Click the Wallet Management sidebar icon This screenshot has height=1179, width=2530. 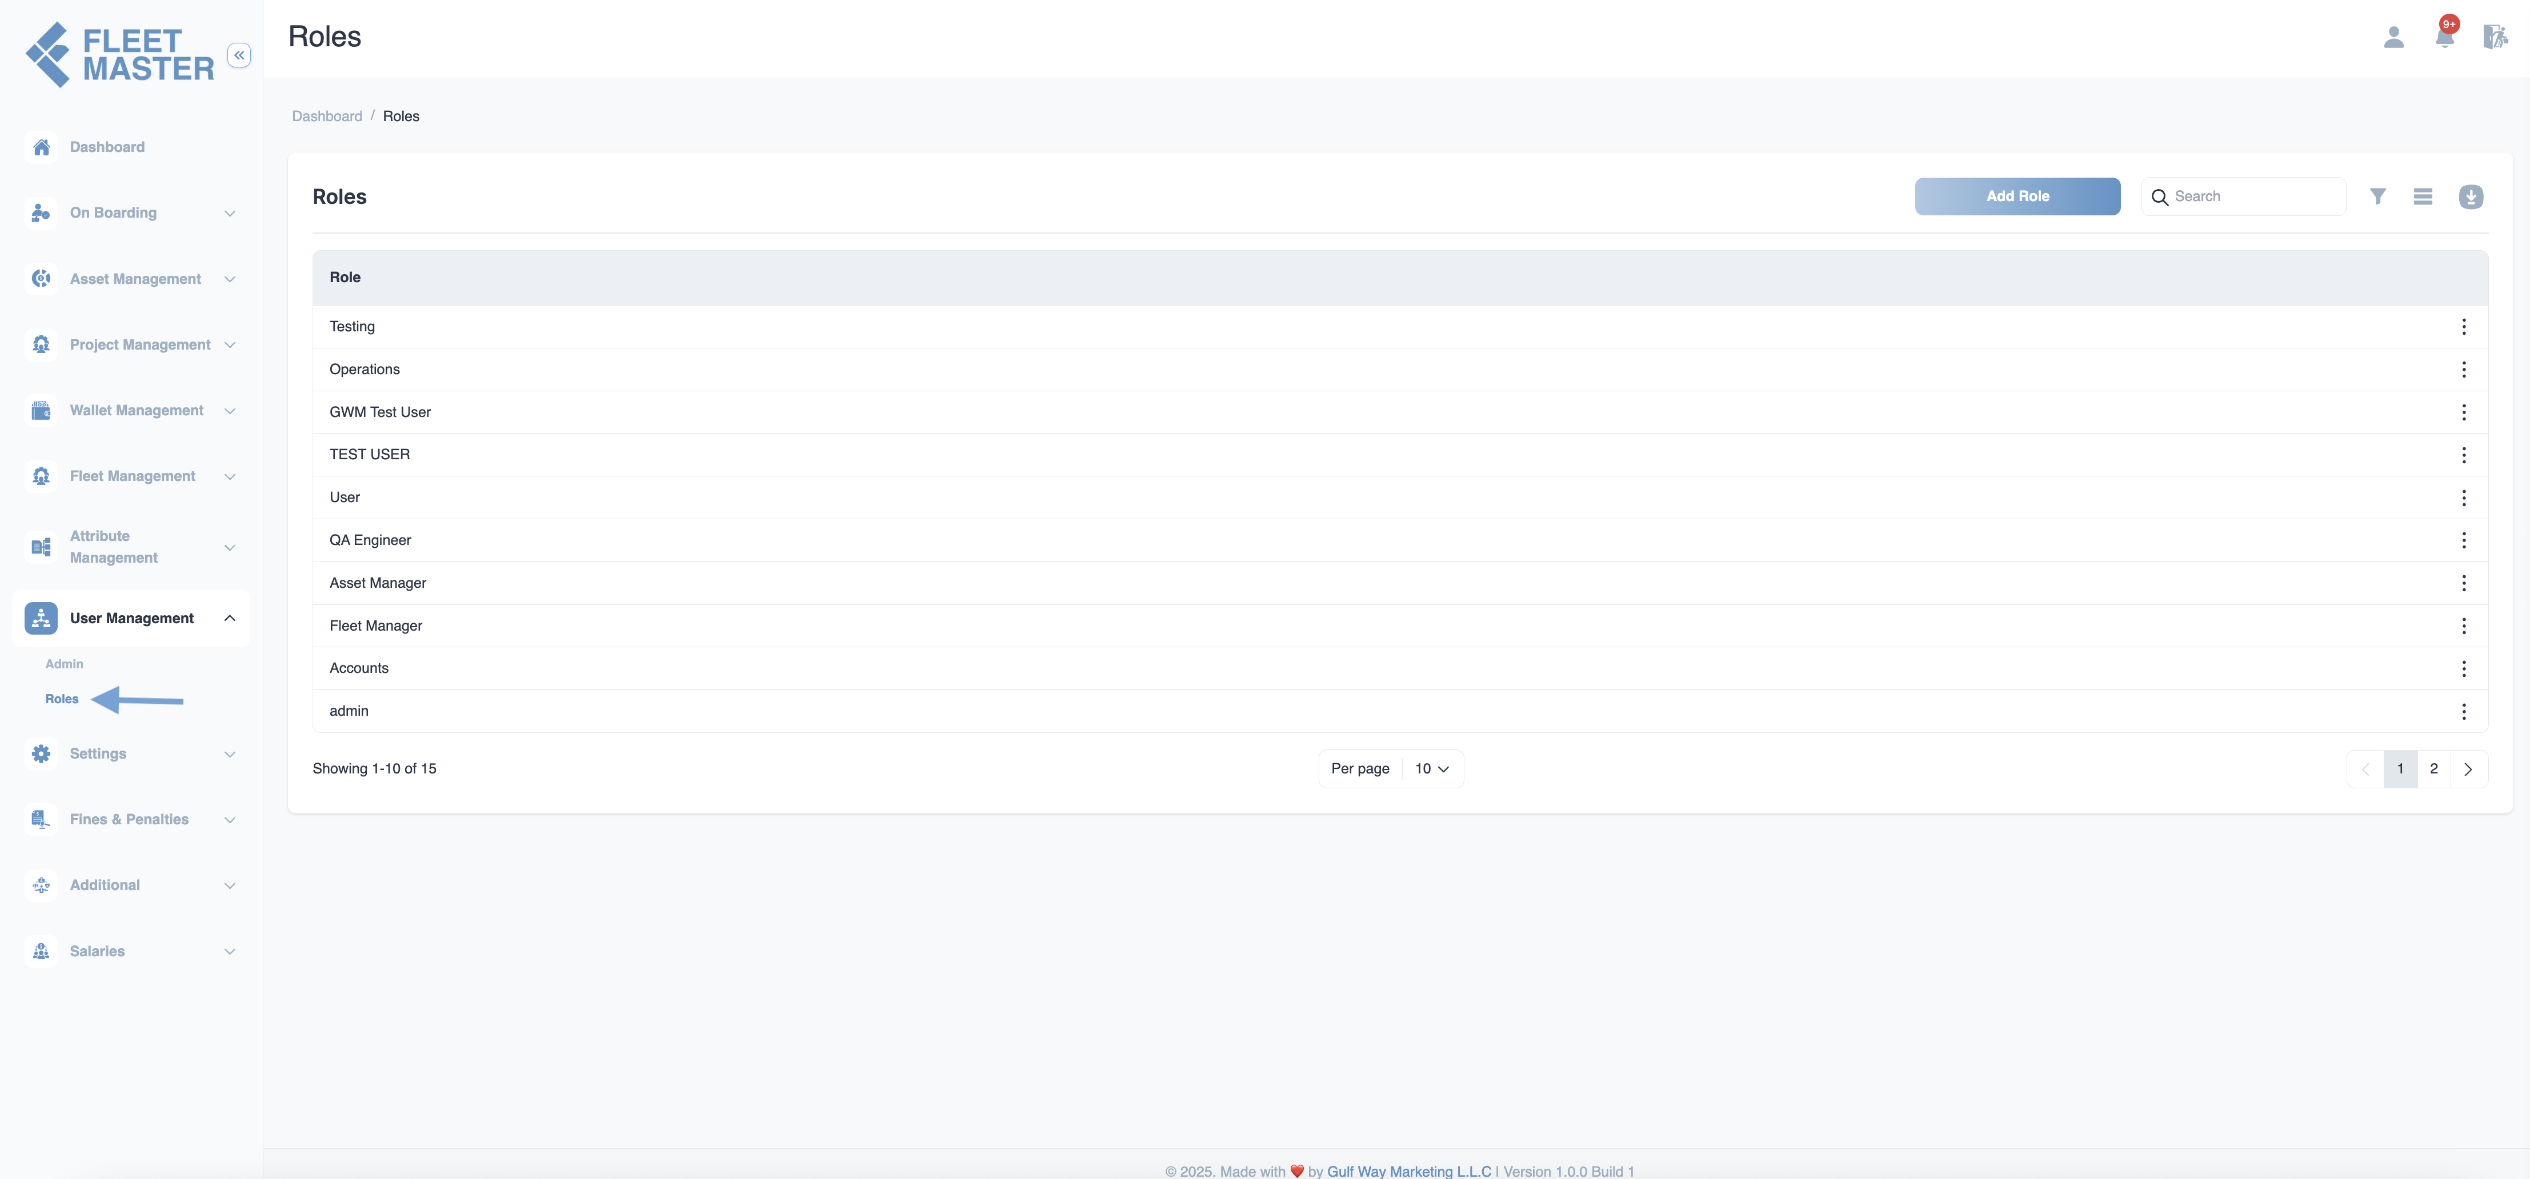pyautogui.click(x=41, y=410)
